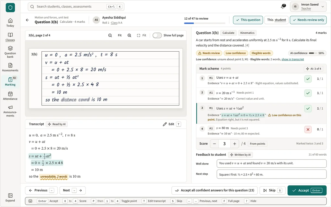Click the Kinematics tag

tap(247, 33)
